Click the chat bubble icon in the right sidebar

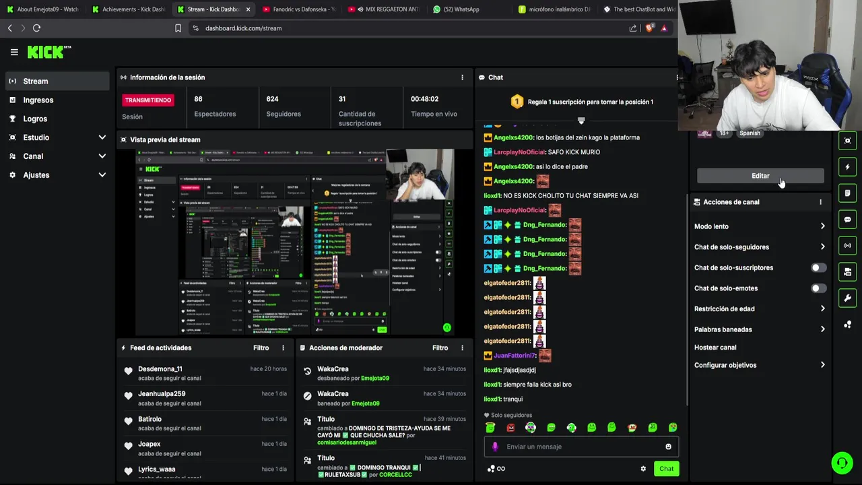847,220
